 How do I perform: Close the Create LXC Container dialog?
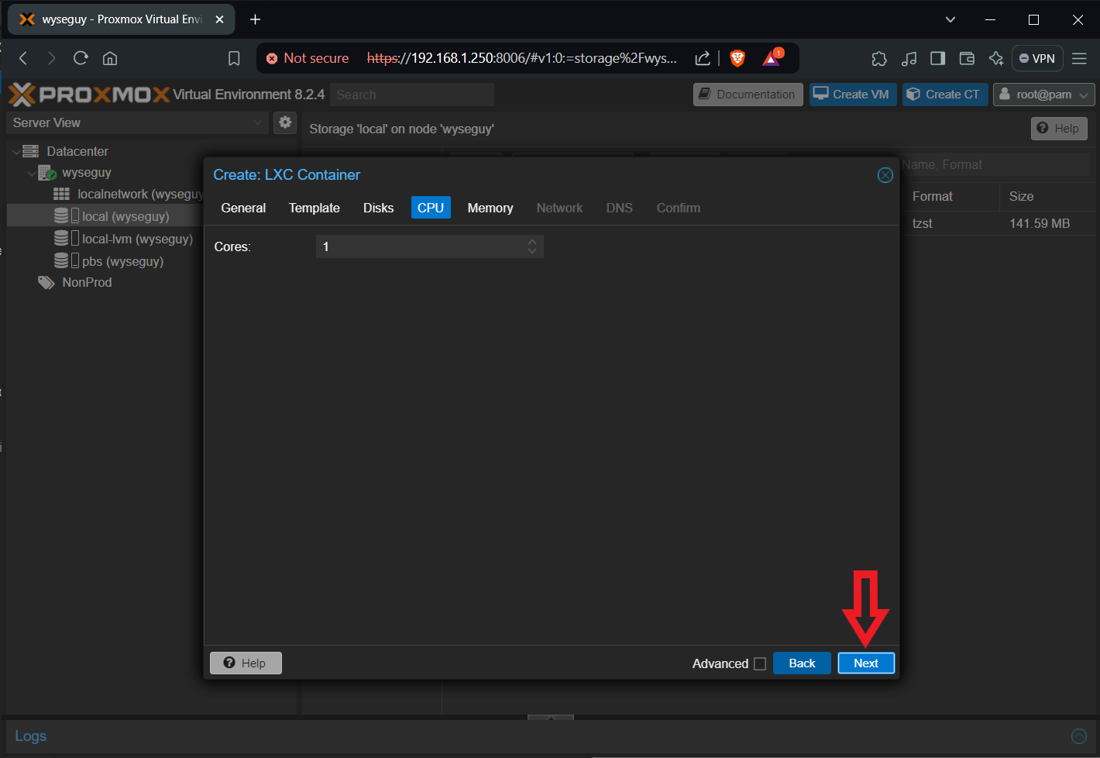(x=885, y=175)
